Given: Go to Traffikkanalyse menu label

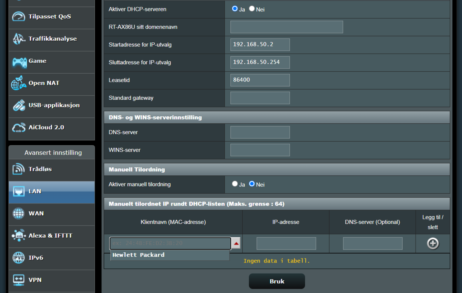Looking at the screenshot, I should pyautogui.click(x=53, y=39).
